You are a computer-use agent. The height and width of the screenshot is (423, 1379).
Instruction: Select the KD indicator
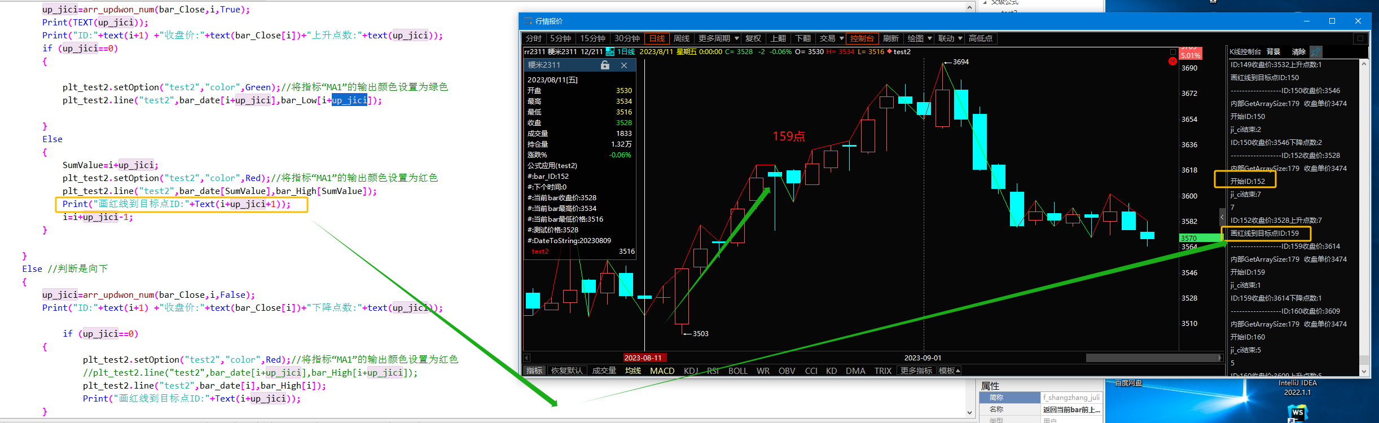click(832, 371)
